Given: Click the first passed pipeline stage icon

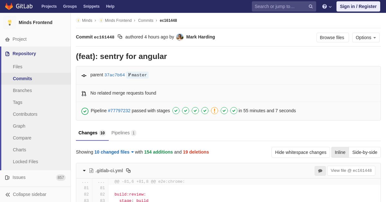Looking at the screenshot, I should pos(176,111).
